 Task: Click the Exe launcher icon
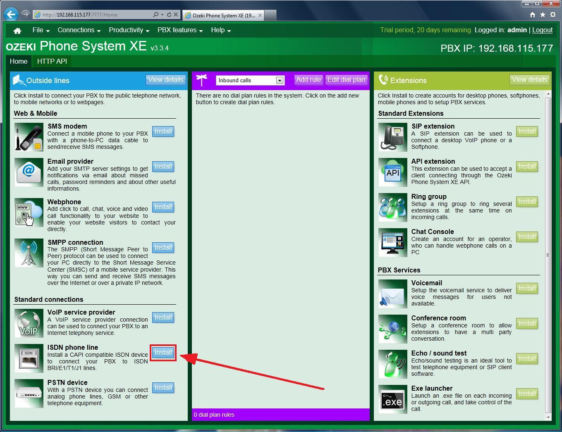click(393, 399)
